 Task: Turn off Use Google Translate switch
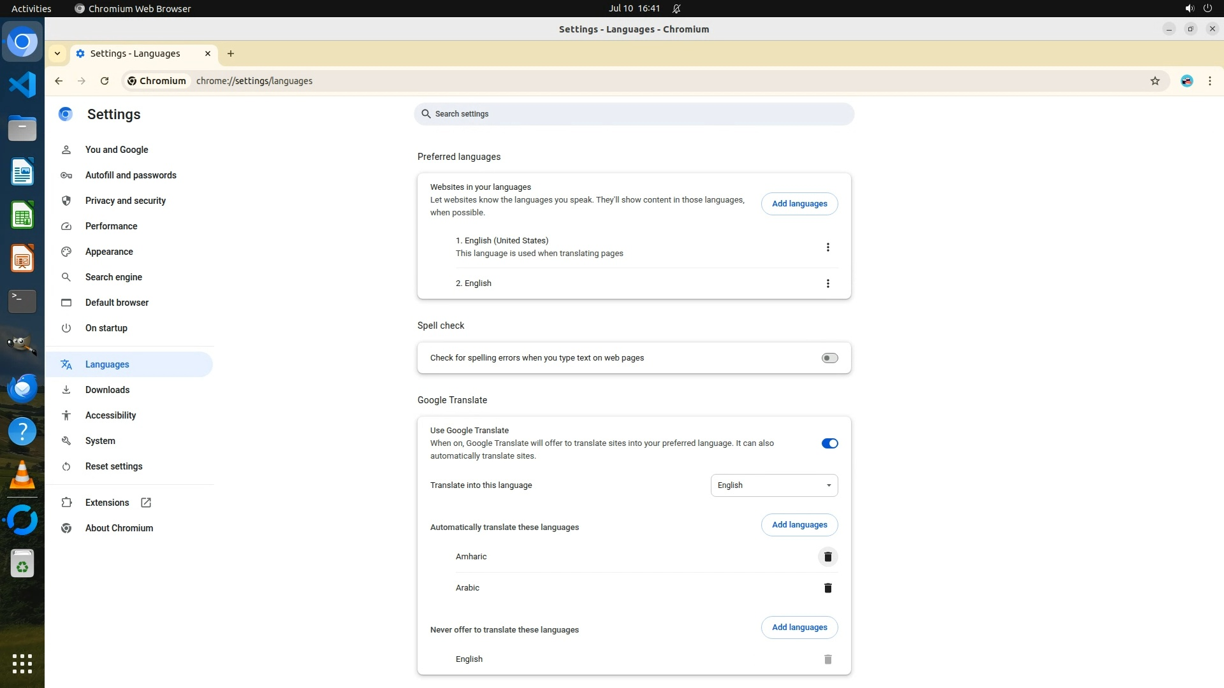(829, 443)
